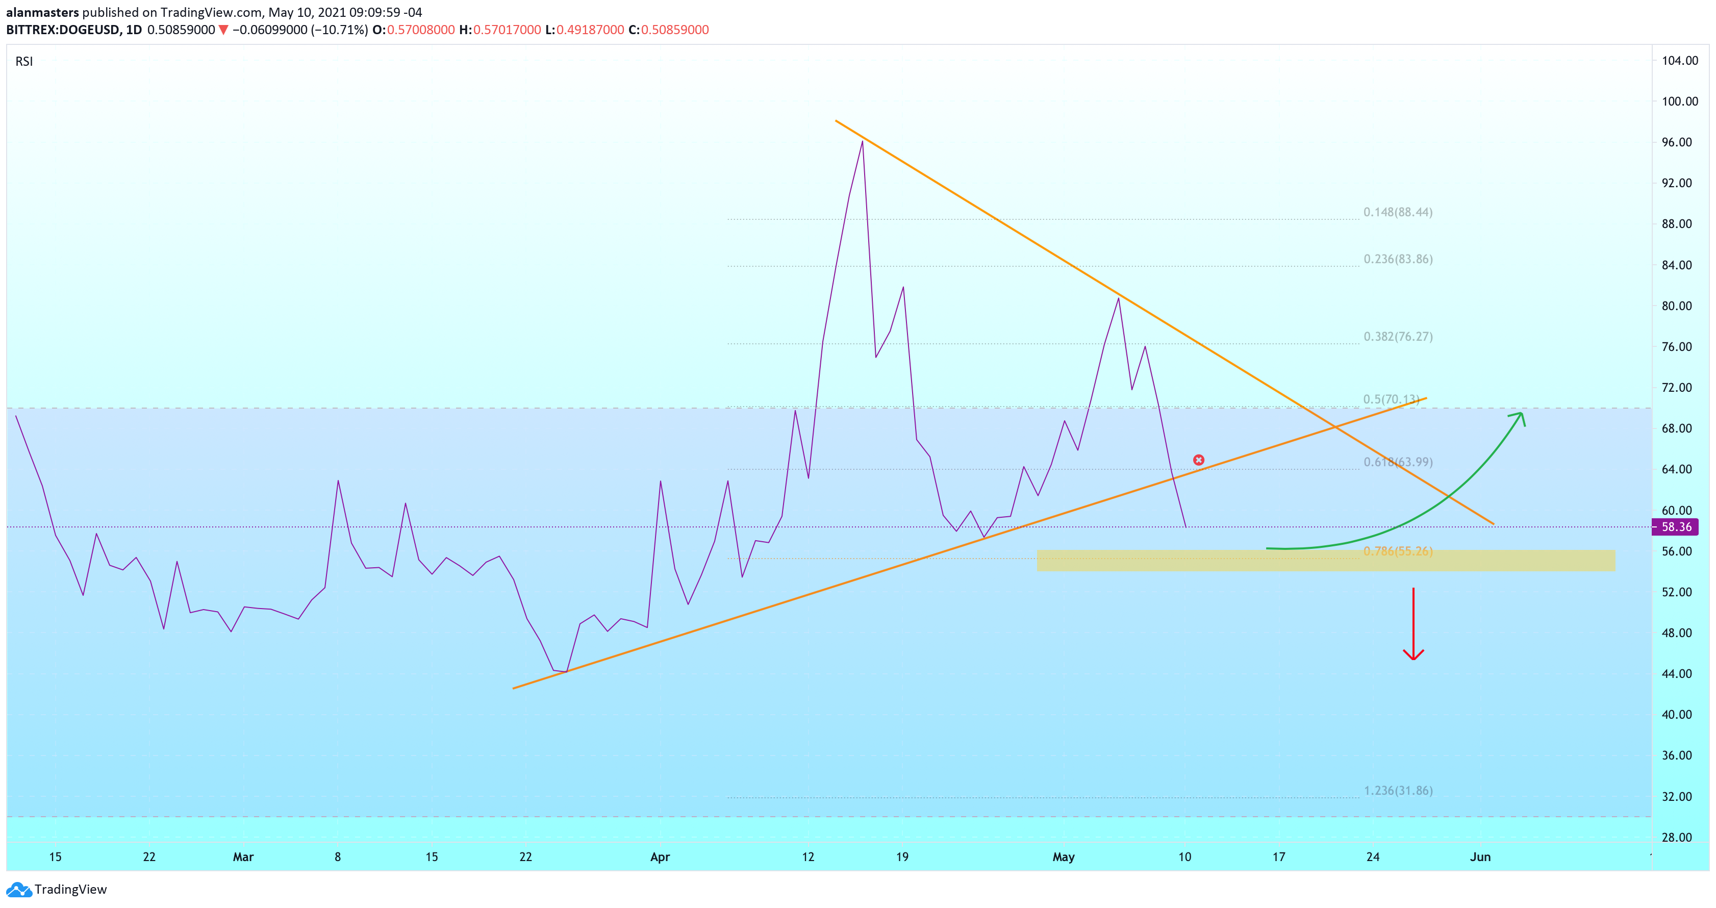The image size is (1716, 908).
Task: Click the BITTREX:DOGEUSD, 1D symbol text
Action: pyautogui.click(x=74, y=30)
